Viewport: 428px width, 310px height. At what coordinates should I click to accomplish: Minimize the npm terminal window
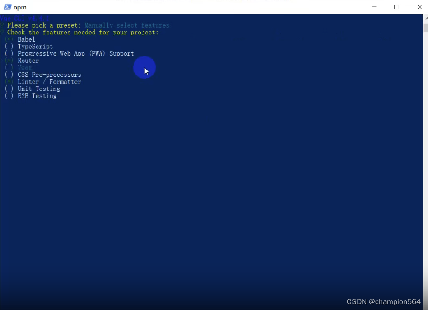click(x=374, y=7)
